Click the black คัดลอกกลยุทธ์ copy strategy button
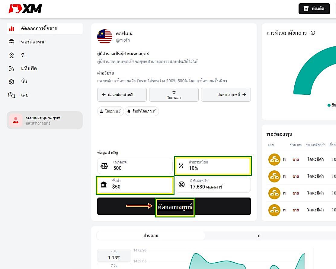336x269 pixels. click(174, 206)
